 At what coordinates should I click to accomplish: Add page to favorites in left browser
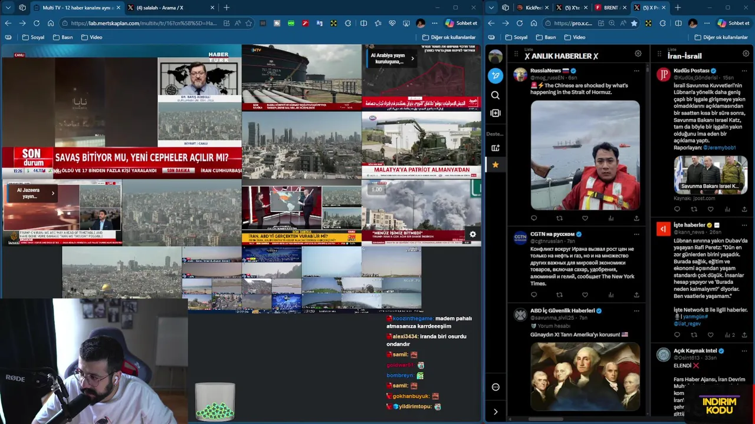point(249,23)
